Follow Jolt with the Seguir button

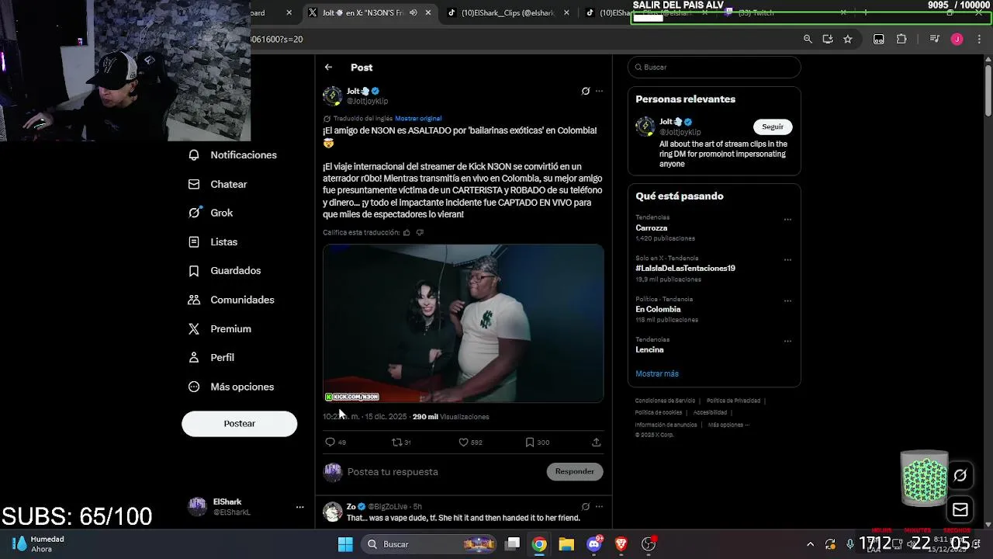(773, 127)
